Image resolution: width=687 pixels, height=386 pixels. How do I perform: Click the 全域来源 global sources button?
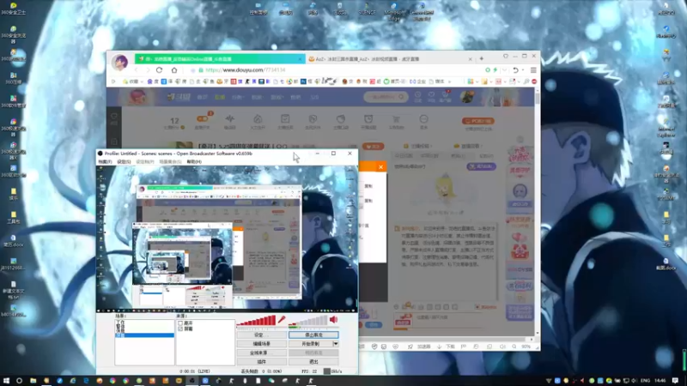click(262, 353)
